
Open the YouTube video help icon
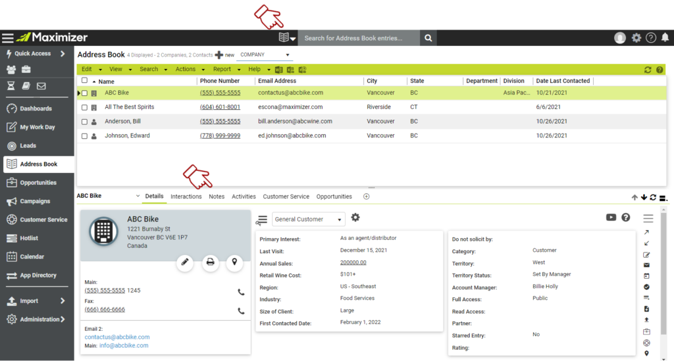coord(611,218)
